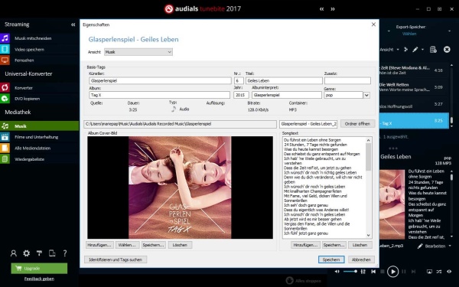Open user account icon at sidebar bottom

coord(14,253)
